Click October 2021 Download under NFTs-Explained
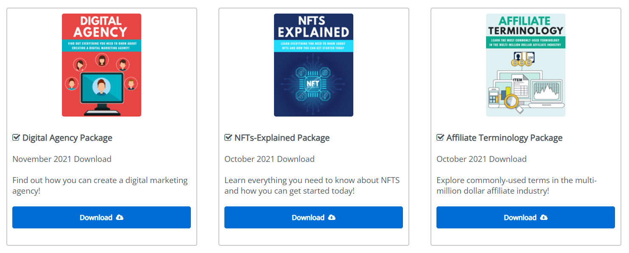 tap(269, 159)
